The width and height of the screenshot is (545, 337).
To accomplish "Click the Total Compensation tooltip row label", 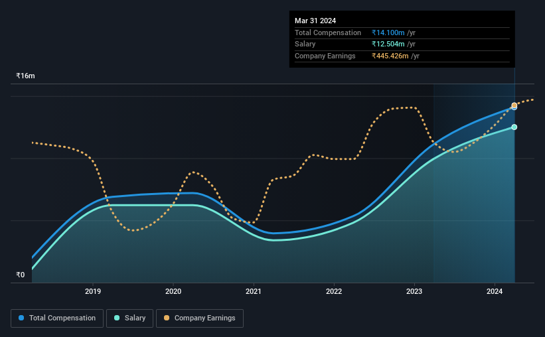I will tap(328, 33).
